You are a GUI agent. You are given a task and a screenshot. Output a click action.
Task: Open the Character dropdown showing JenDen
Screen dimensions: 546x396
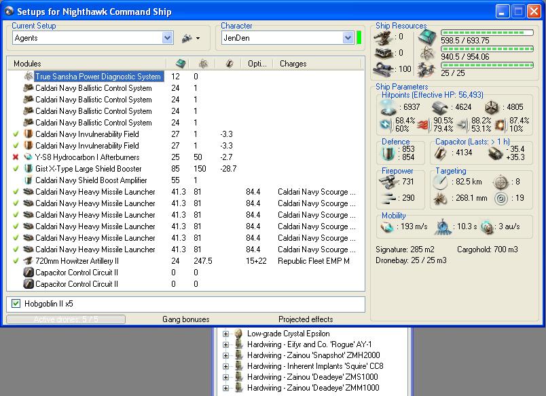tap(348, 38)
